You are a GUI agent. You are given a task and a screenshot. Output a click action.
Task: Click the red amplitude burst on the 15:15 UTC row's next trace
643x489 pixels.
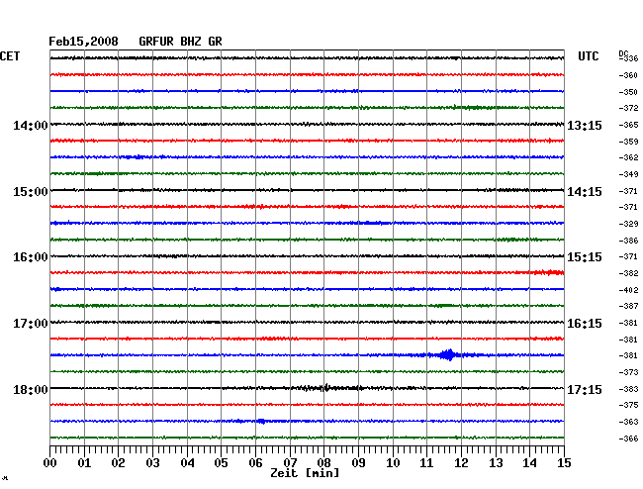click(x=549, y=272)
